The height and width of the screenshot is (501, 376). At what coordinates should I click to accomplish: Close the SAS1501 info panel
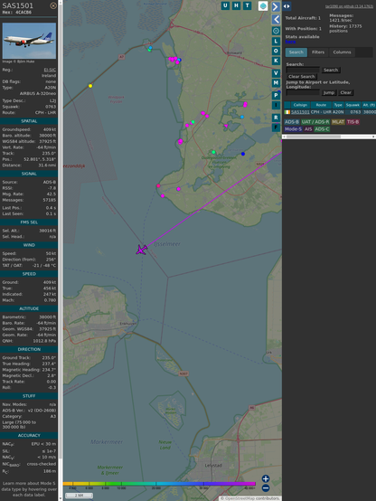click(x=53, y=5)
